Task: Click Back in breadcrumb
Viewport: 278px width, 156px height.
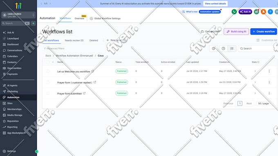Action: click(48, 56)
